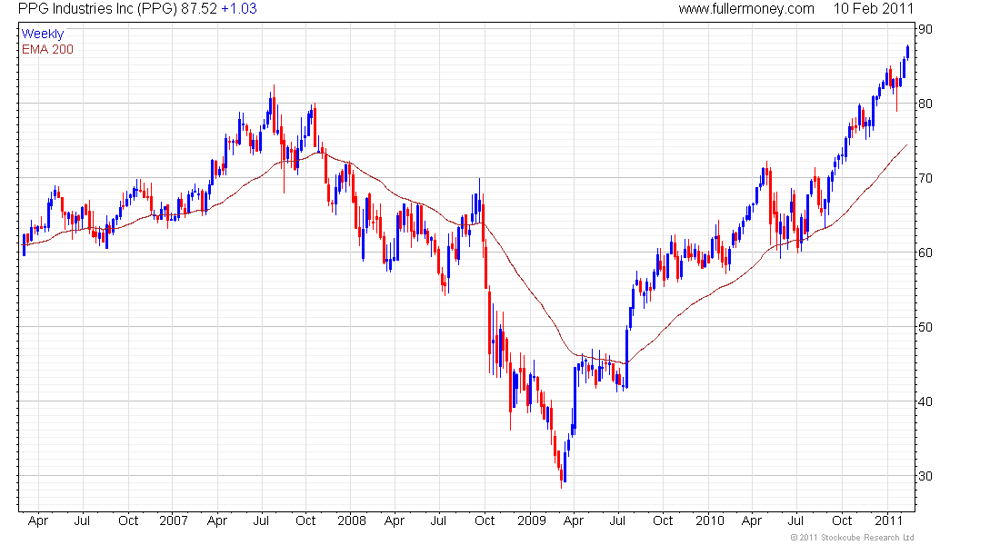Click the Oct label preceding 2011
Viewport: 1000px width, 545px height.
click(x=842, y=520)
